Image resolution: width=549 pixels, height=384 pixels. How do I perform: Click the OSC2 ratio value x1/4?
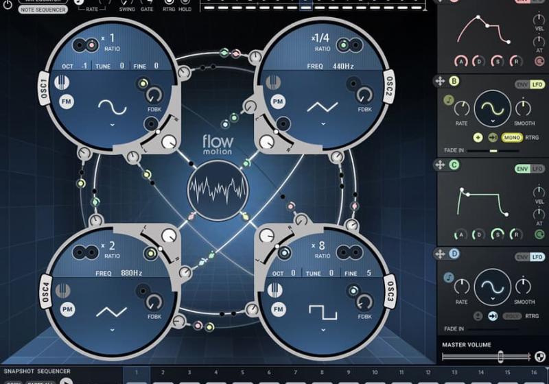pos(320,38)
